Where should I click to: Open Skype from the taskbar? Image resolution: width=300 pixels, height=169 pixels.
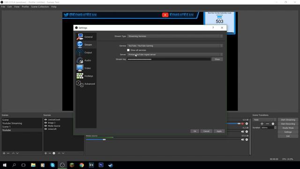(52, 165)
